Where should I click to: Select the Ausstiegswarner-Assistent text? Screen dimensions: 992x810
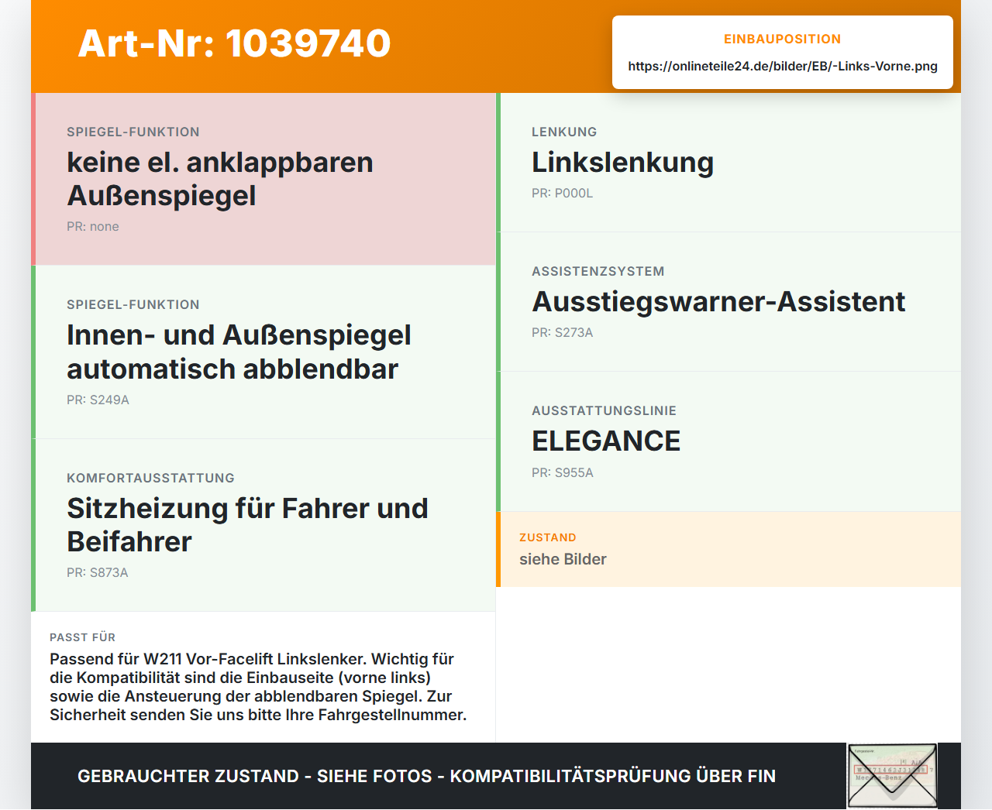(x=718, y=301)
